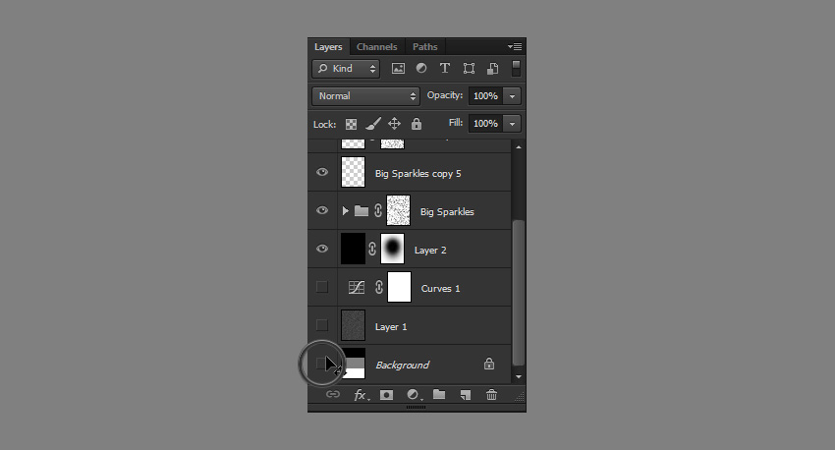This screenshot has width=835, height=450.
Task: Select the Curves 1 layer name
Action: point(440,289)
